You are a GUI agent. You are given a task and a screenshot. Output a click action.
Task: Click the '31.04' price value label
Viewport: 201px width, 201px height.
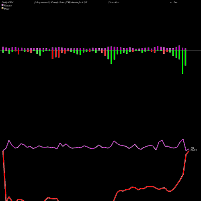[x=194, y=150]
